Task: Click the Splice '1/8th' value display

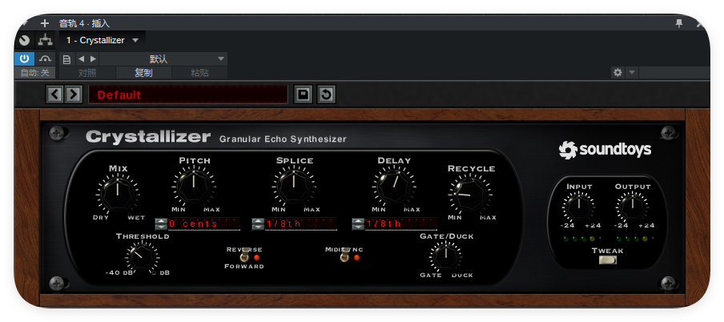Action: coord(301,224)
